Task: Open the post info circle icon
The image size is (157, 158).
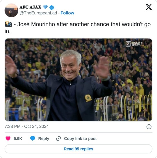Action: [x=149, y=127]
